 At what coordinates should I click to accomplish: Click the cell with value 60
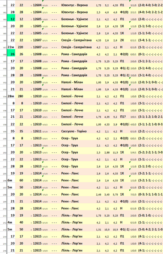(20, 180)
